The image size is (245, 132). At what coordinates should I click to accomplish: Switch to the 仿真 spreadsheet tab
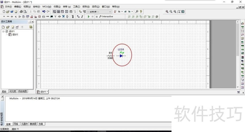[41, 124]
